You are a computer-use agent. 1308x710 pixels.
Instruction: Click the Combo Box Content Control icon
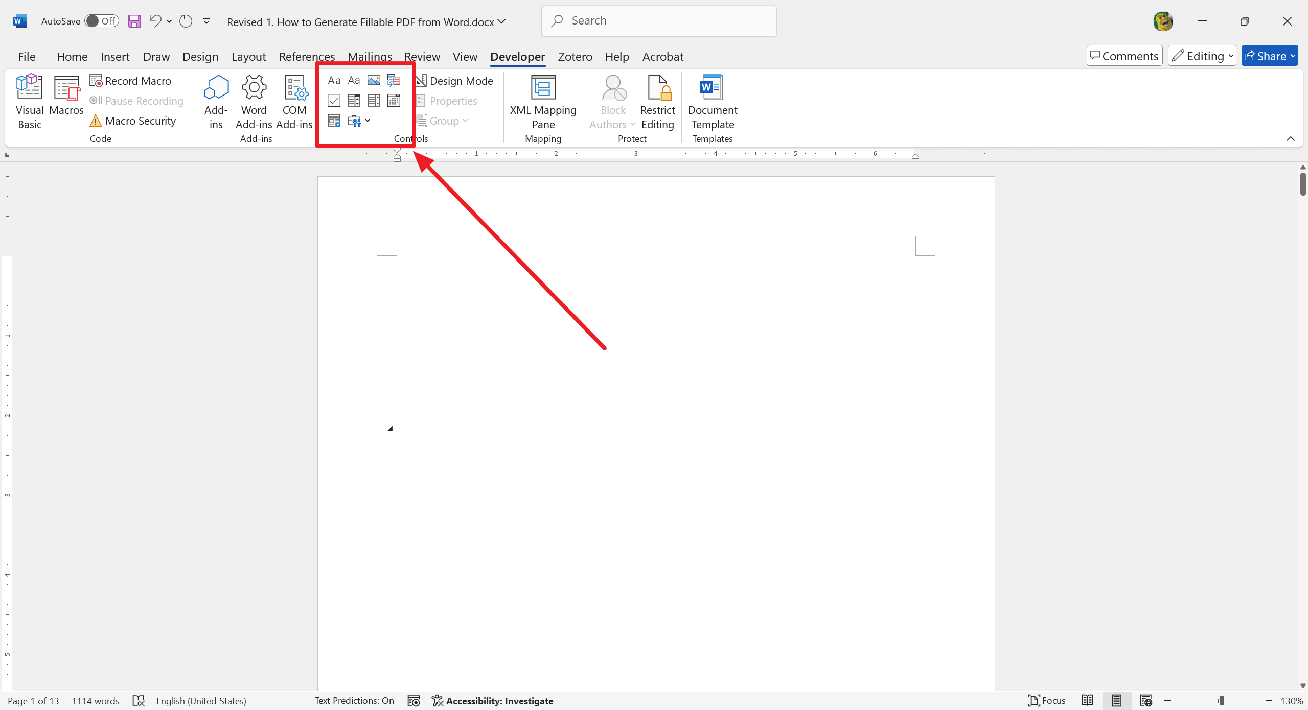[x=354, y=101]
